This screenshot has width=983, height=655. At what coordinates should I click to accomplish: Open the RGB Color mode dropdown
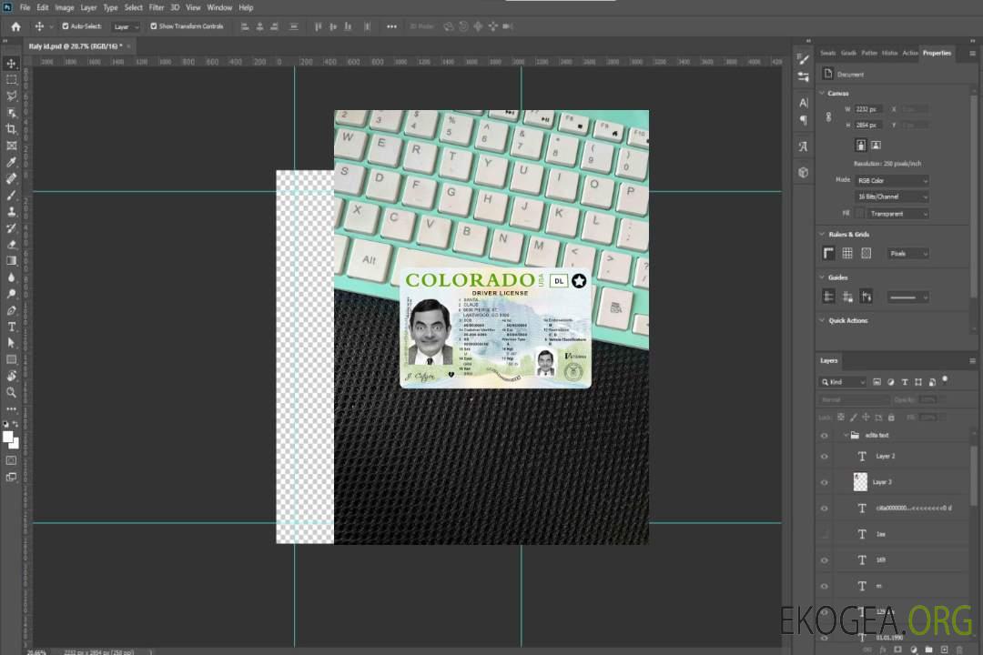(891, 180)
